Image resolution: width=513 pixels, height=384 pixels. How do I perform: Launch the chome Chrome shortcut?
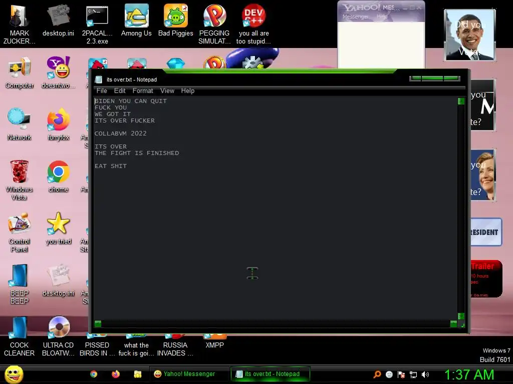(x=58, y=176)
